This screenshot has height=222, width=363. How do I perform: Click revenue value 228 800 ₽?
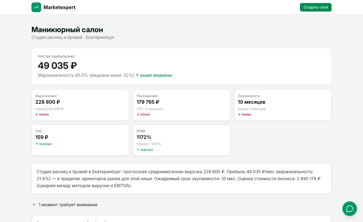pos(47,102)
